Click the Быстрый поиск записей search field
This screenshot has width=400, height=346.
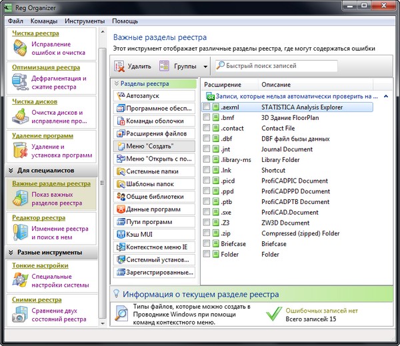tap(280, 67)
